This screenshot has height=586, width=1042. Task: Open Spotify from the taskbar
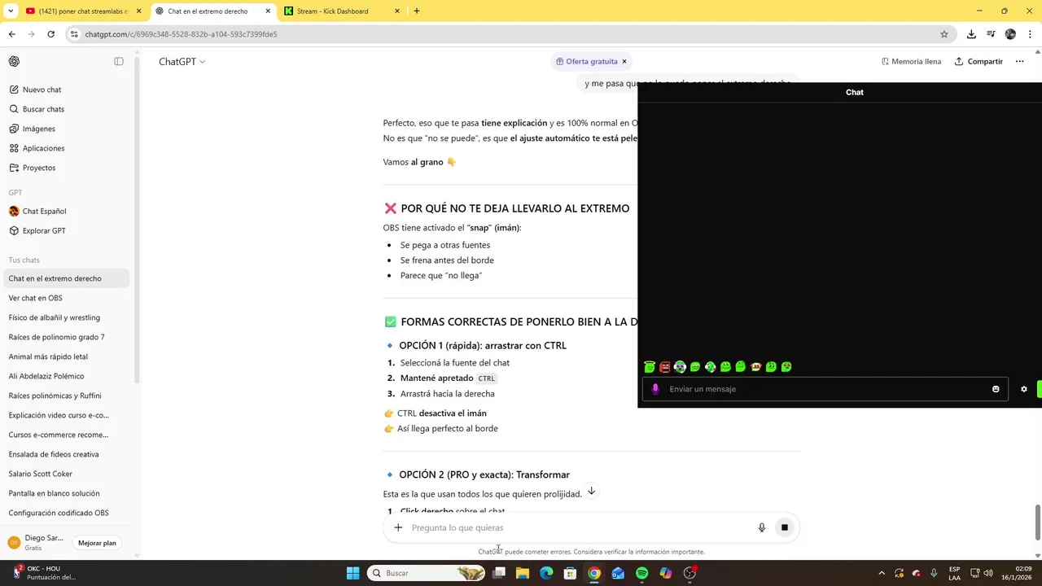click(x=641, y=573)
